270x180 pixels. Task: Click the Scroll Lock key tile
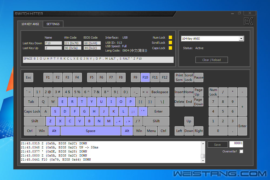pyautogui.click(x=189, y=77)
